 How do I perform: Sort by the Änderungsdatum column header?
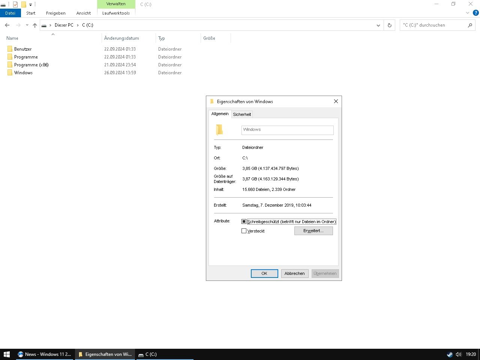129,38
